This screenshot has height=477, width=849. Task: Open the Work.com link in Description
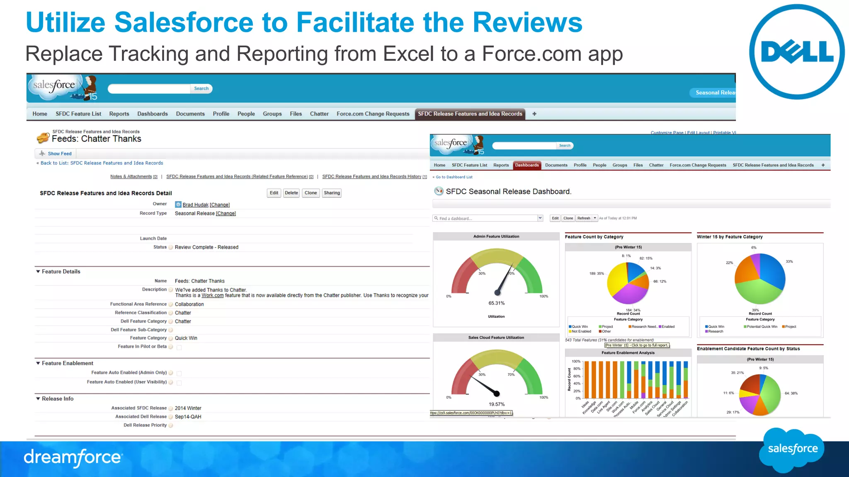(213, 296)
